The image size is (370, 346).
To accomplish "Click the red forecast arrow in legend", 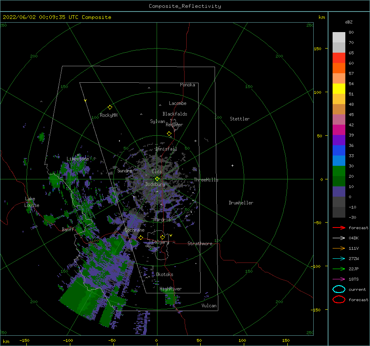I will tap(339, 228).
